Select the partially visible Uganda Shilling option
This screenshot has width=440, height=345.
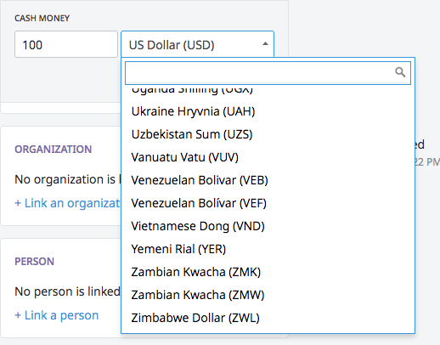pyautogui.click(x=268, y=92)
